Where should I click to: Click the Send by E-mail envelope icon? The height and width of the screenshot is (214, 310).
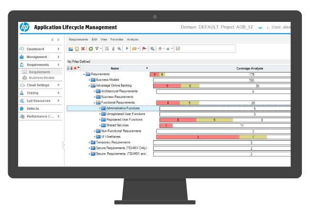coord(134,49)
